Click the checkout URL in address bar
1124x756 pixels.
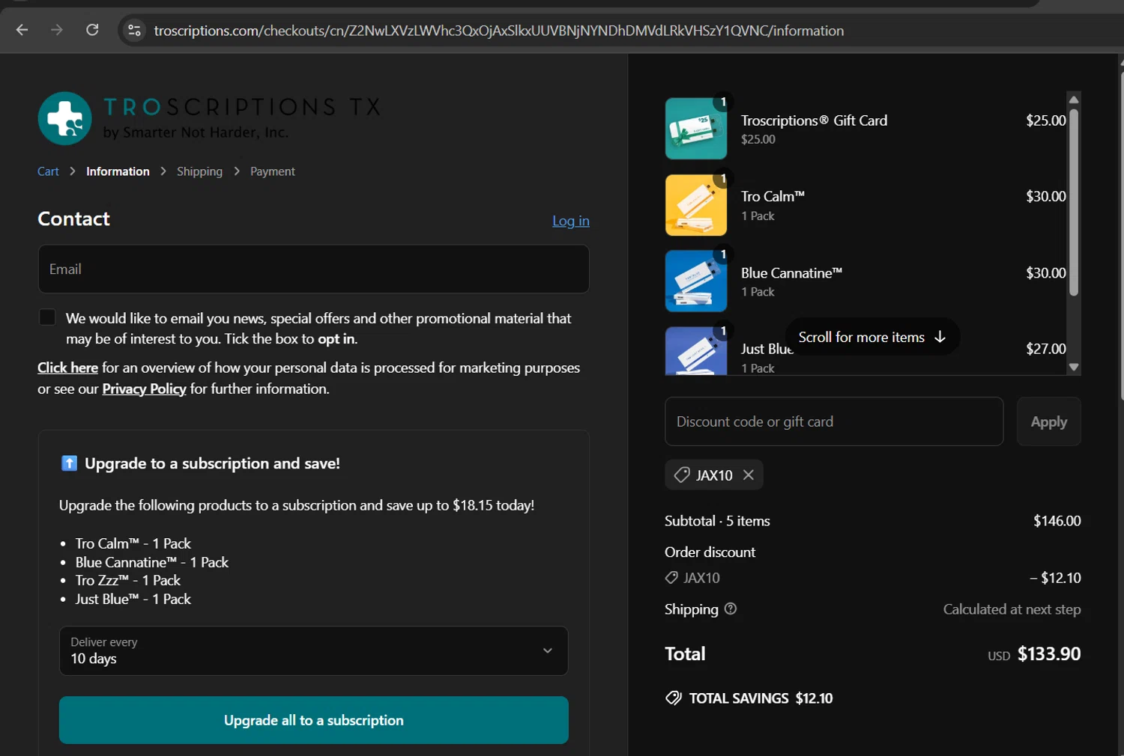[x=499, y=31]
